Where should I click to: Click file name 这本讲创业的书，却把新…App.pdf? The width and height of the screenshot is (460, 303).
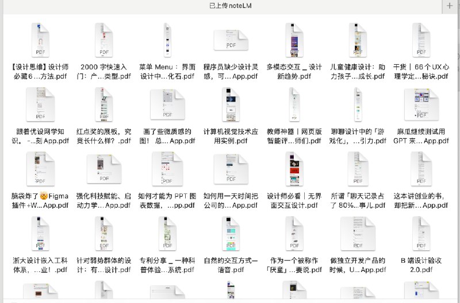(421, 200)
